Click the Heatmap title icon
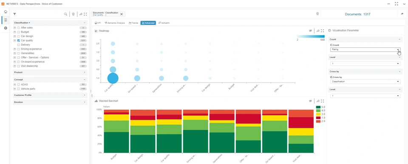The width and height of the screenshot is (408, 164). (x=96, y=31)
